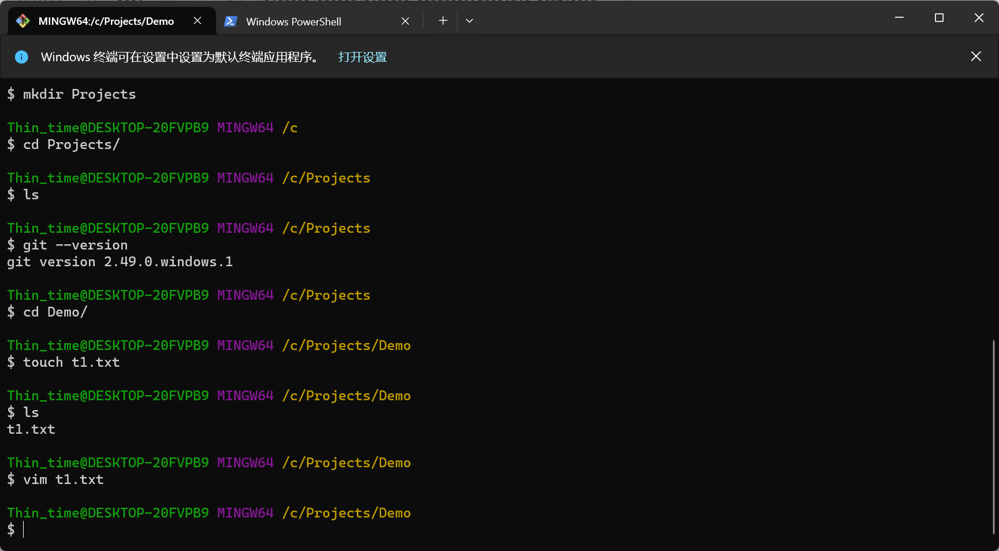
Task: Open a new tab with the plus button
Action: click(443, 21)
